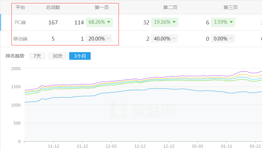Click the gray dash icon beside 40.00%
This screenshot has width=262, height=150.
coord(174,39)
